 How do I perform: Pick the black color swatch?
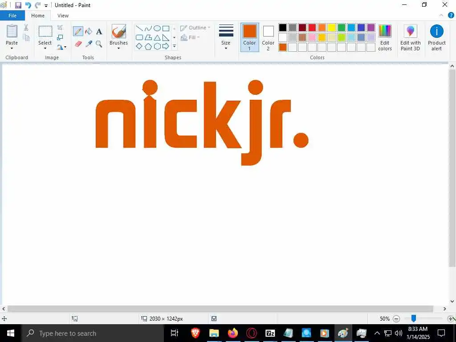click(x=283, y=28)
